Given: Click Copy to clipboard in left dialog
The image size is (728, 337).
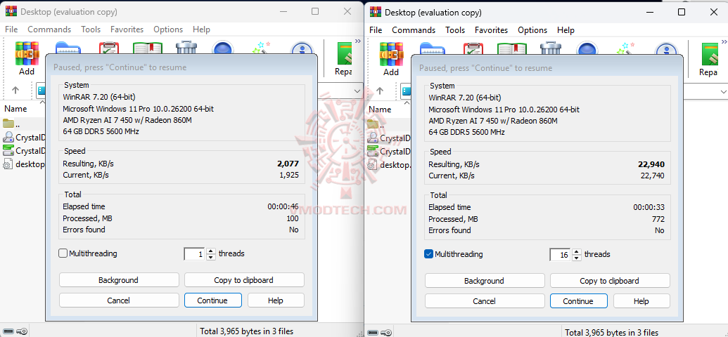Looking at the screenshot, I should point(244,280).
